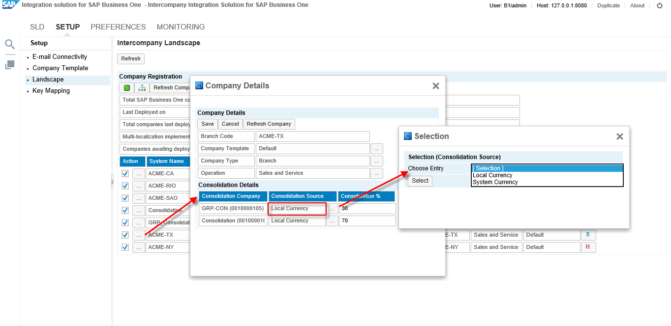
Task: Click the Refresh button on Intercompany Landscape
Action: pos(130,58)
